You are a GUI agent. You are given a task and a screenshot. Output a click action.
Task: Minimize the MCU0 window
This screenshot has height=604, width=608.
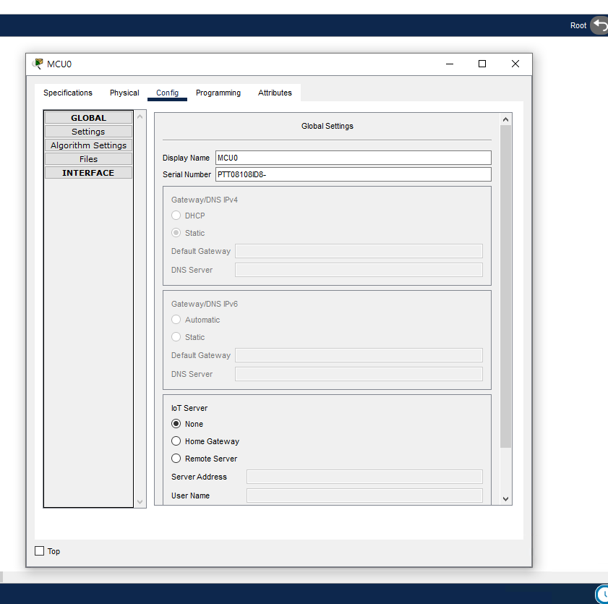[450, 64]
